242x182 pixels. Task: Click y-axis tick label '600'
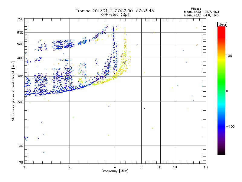click(x=20, y=32)
